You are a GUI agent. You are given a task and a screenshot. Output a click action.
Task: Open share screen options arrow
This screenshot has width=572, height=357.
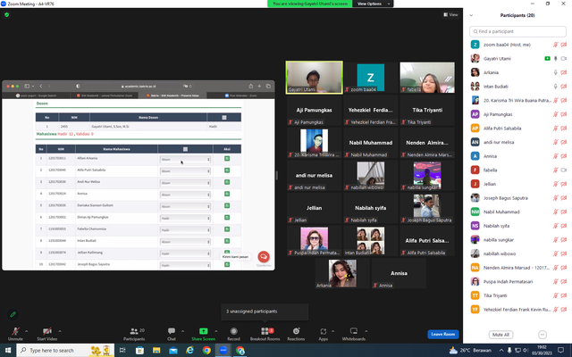(216, 331)
